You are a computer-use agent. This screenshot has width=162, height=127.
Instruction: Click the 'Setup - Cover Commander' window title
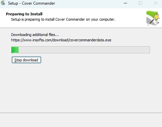point(32,3)
